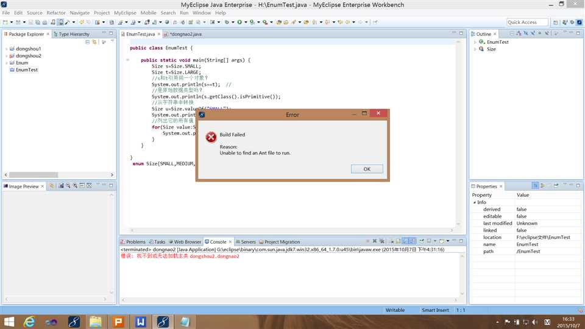Click the Pin Console icon
Viewport: 585px width, 329px height.
[422, 241]
